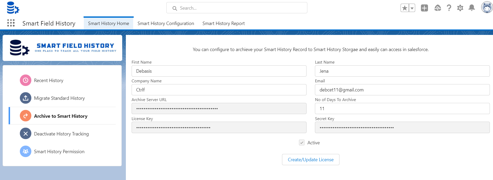Open the Help question mark icon
The width and height of the screenshot is (493, 180).
(449, 8)
